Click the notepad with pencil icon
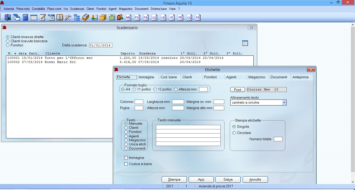Image resolution: width=355 pixels, height=190 pixels. click(x=43, y=17)
